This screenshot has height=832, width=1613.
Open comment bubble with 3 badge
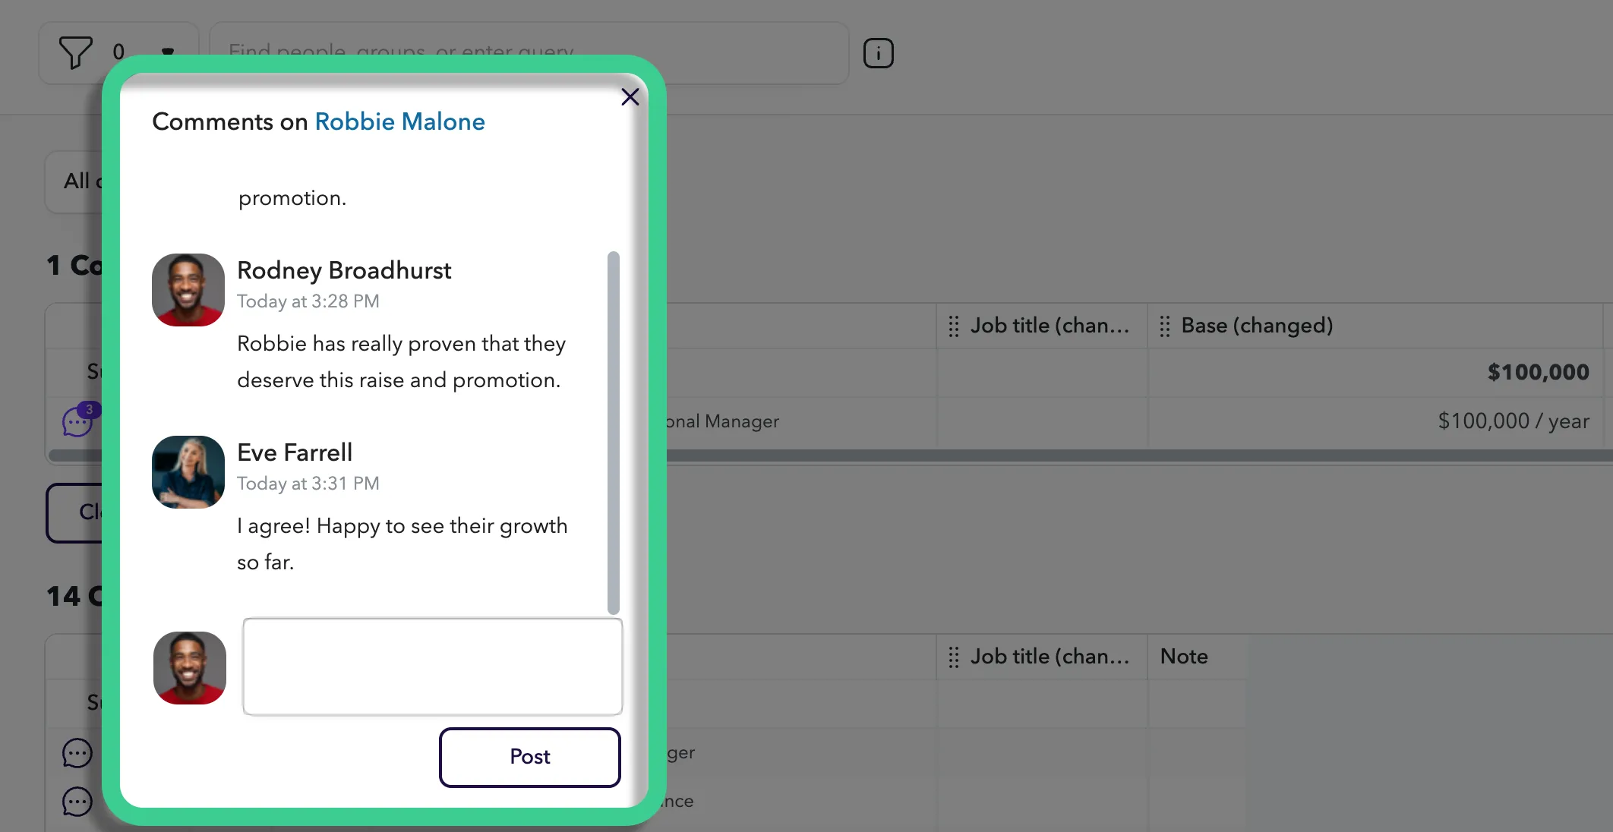pos(79,421)
